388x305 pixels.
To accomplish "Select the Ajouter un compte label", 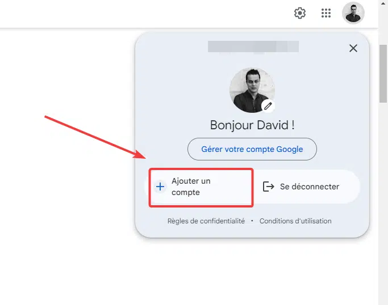I will point(191,187).
